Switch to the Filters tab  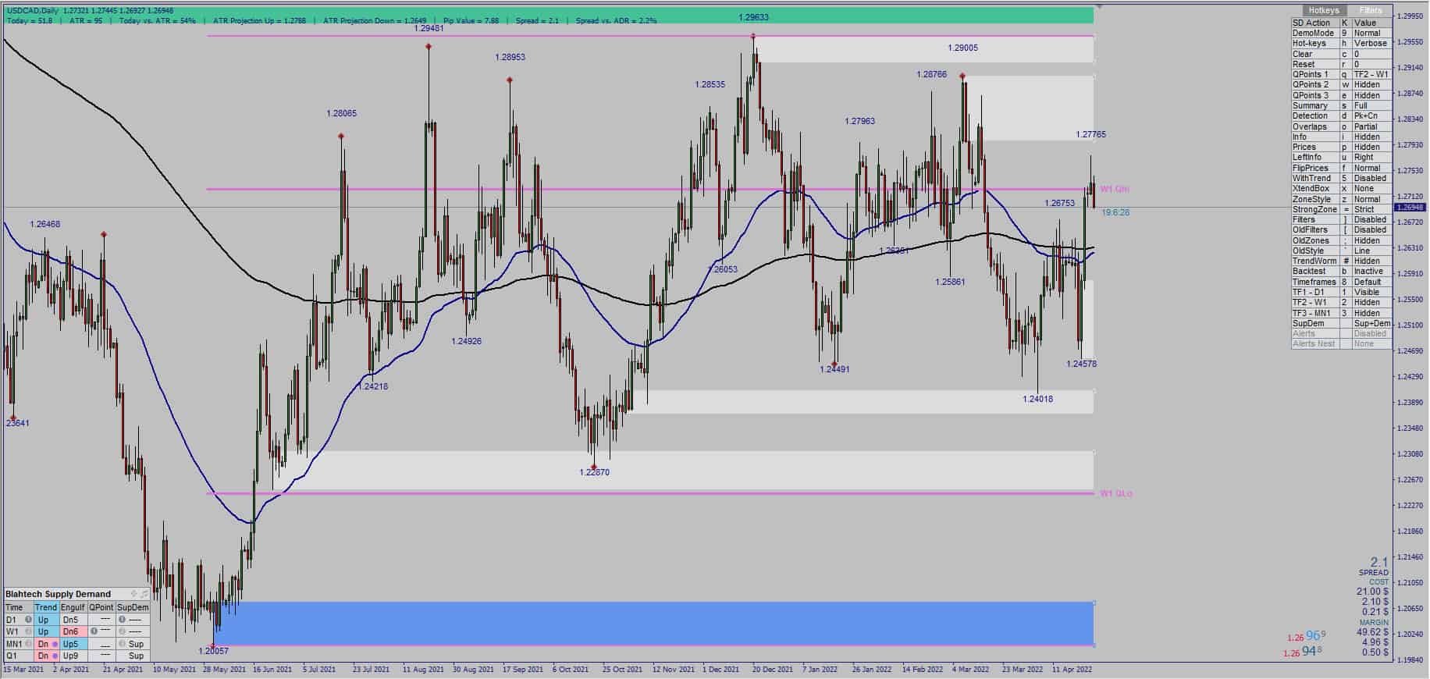pyautogui.click(x=1371, y=10)
